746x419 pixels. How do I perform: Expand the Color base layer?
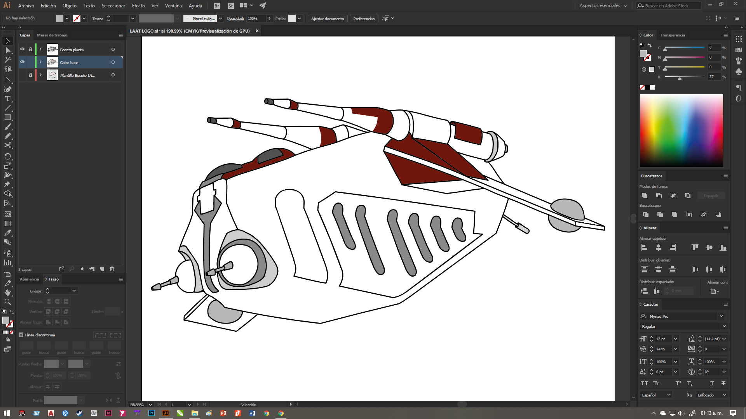click(40, 62)
